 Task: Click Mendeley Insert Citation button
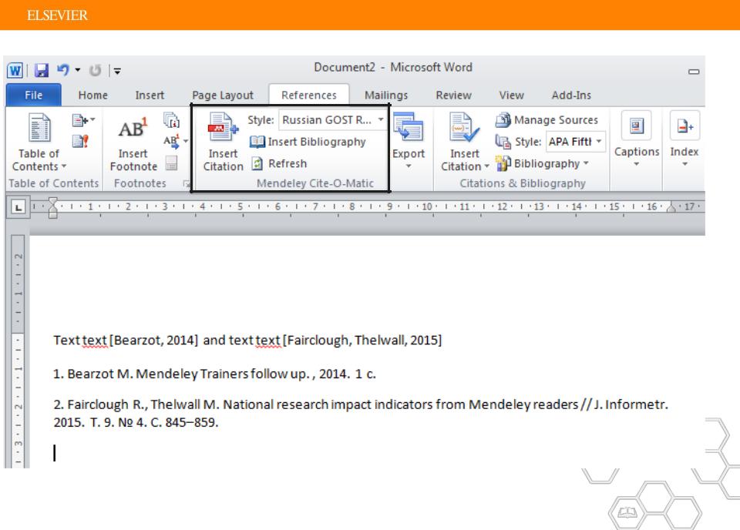click(x=224, y=143)
